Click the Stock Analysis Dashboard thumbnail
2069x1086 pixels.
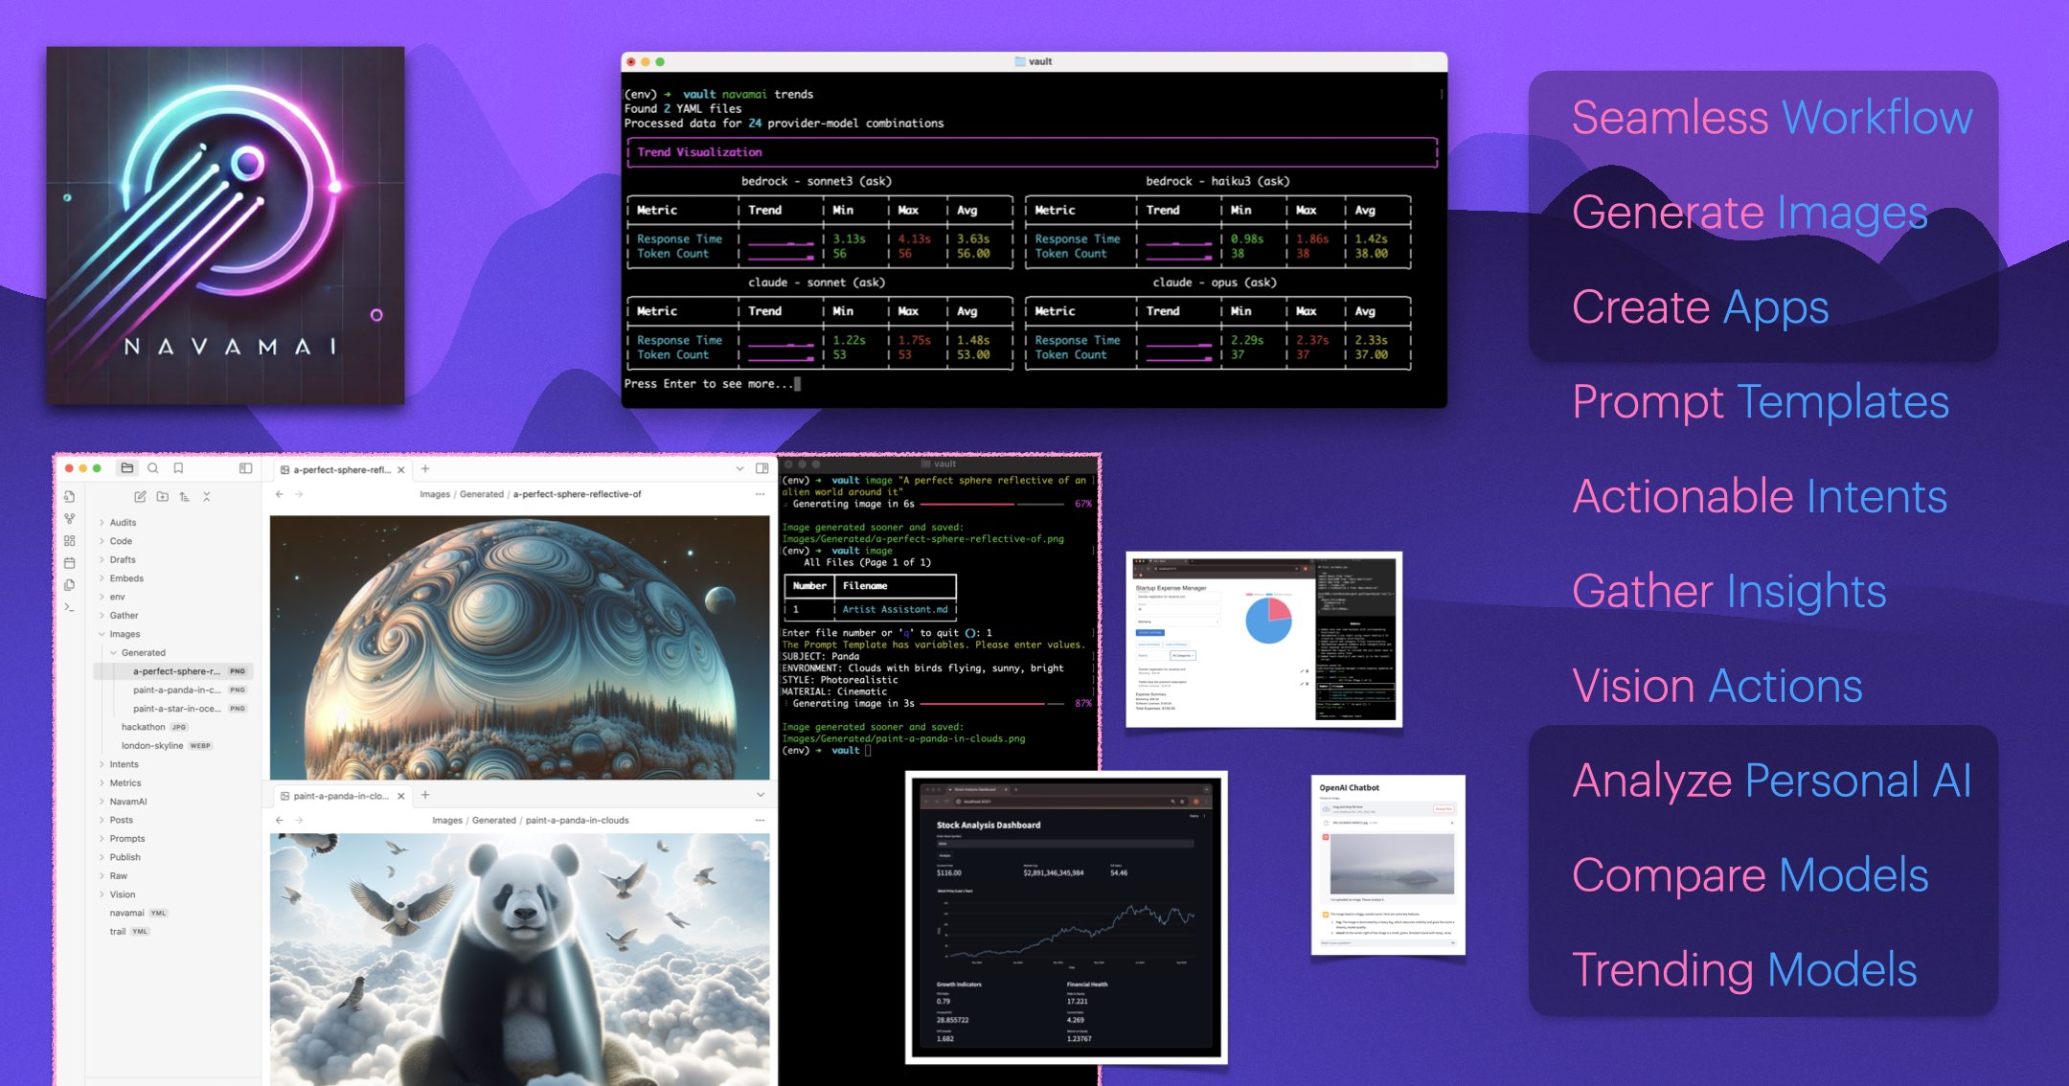click(x=1066, y=917)
